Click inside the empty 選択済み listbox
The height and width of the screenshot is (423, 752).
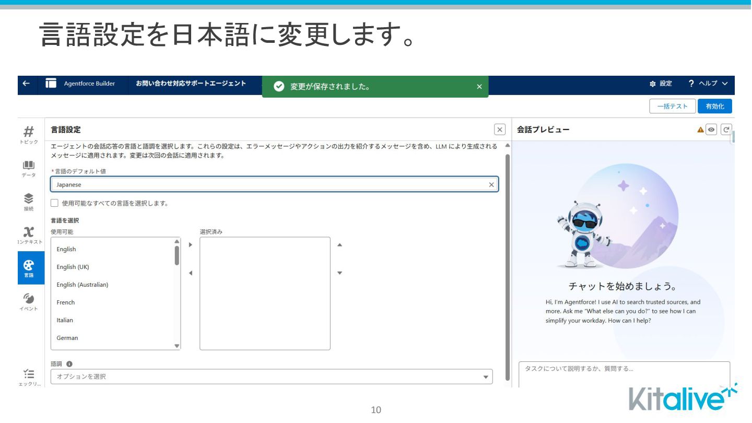[265, 293]
